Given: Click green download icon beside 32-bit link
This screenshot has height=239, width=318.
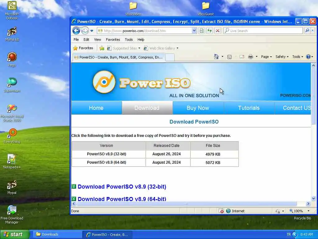Looking at the screenshot, I should (x=74, y=186).
